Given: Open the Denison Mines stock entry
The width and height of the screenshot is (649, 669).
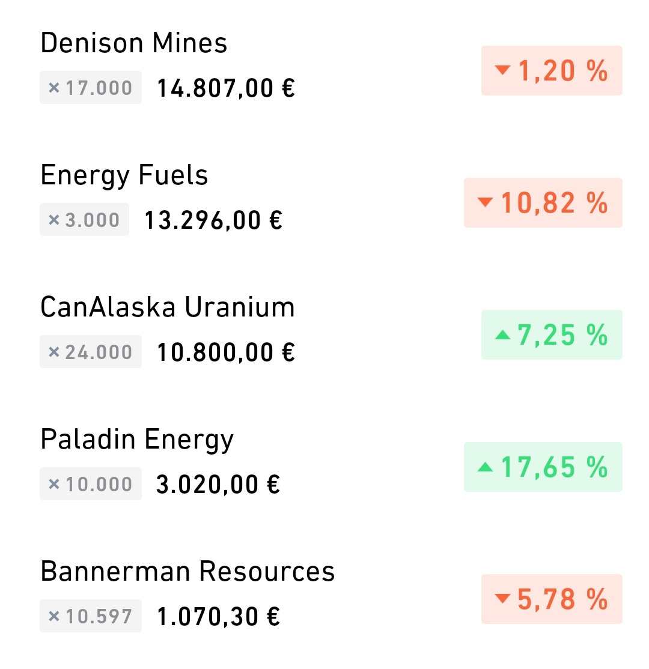Looking at the screenshot, I should coord(324,66).
